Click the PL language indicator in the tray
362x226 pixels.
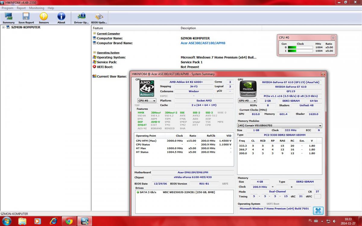[x=310, y=221]
